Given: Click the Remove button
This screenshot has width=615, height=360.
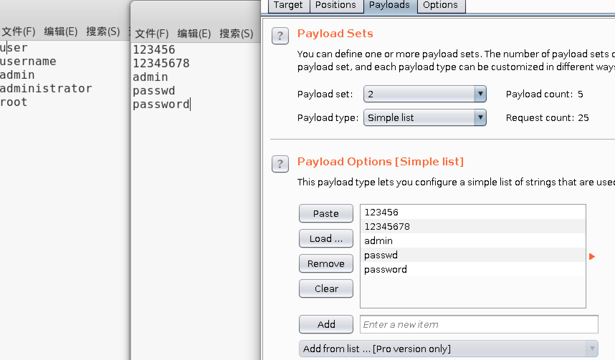Looking at the screenshot, I should (x=325, y=263).
